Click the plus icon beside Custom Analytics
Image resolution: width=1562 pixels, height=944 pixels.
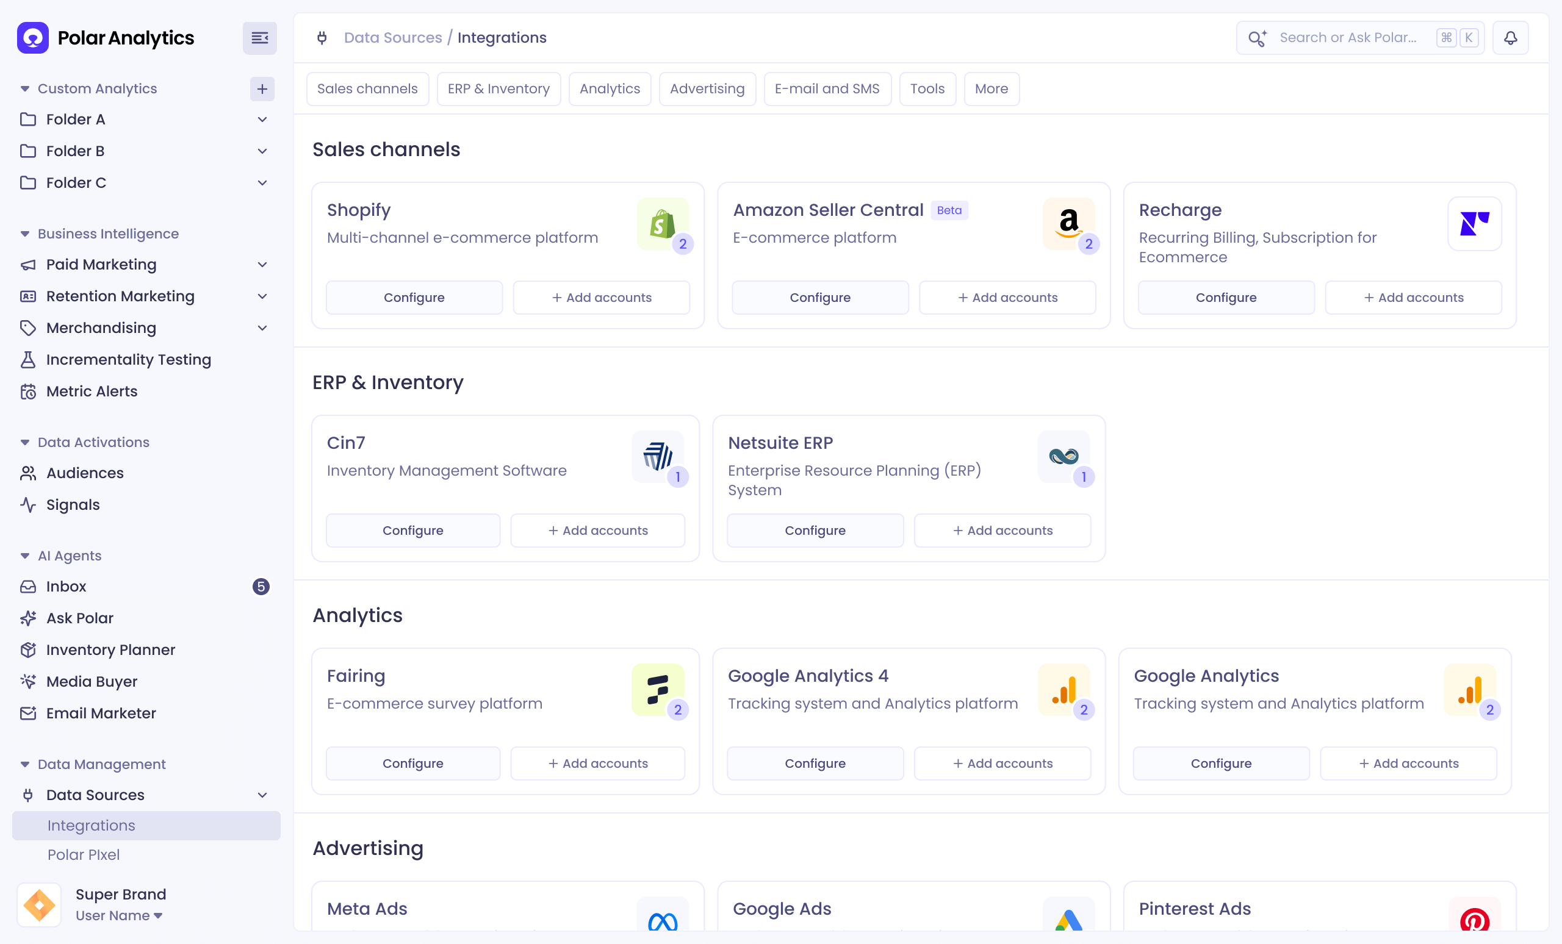262,88
